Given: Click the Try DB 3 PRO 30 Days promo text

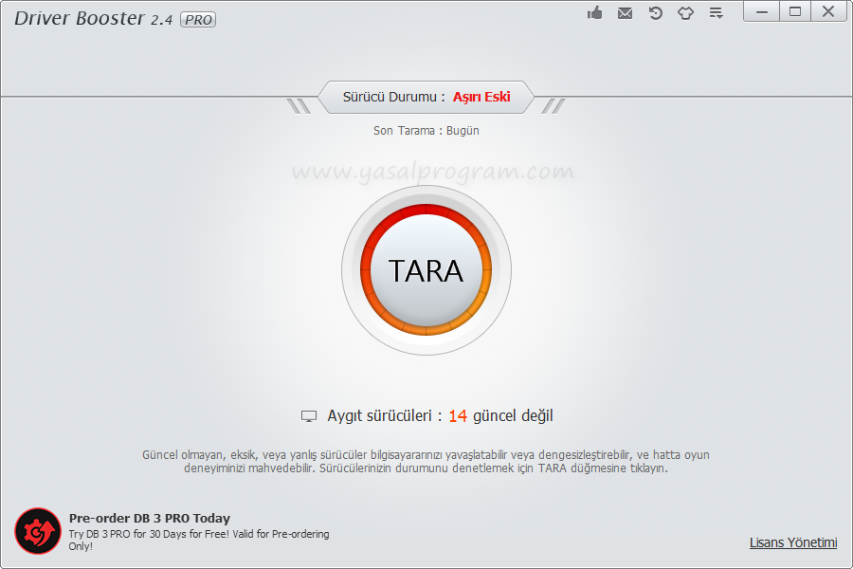Looking at the screenshot, I should point(199,535).
